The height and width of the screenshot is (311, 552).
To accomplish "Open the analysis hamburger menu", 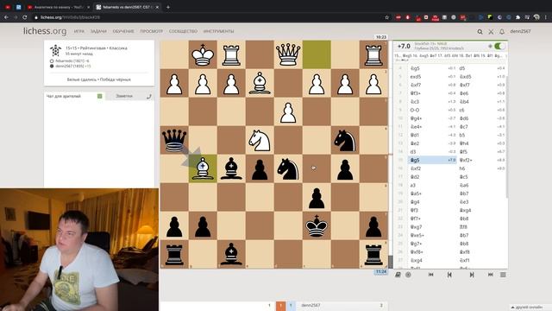I will (x=503, y=275).
